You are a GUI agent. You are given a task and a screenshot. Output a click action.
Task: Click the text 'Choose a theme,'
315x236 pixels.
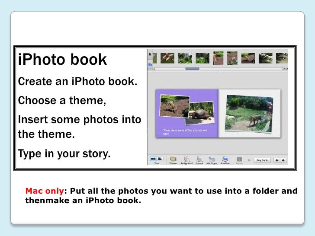[x=62, y=100]
